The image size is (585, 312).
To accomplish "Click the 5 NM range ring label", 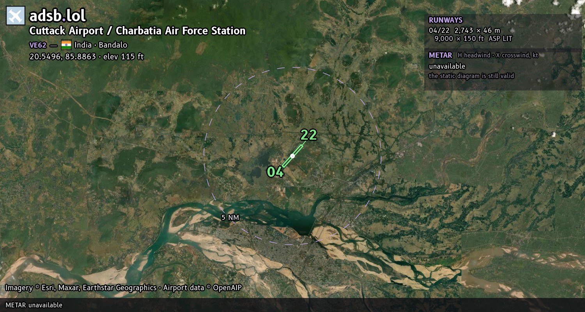I will click(x=230, y=218).
